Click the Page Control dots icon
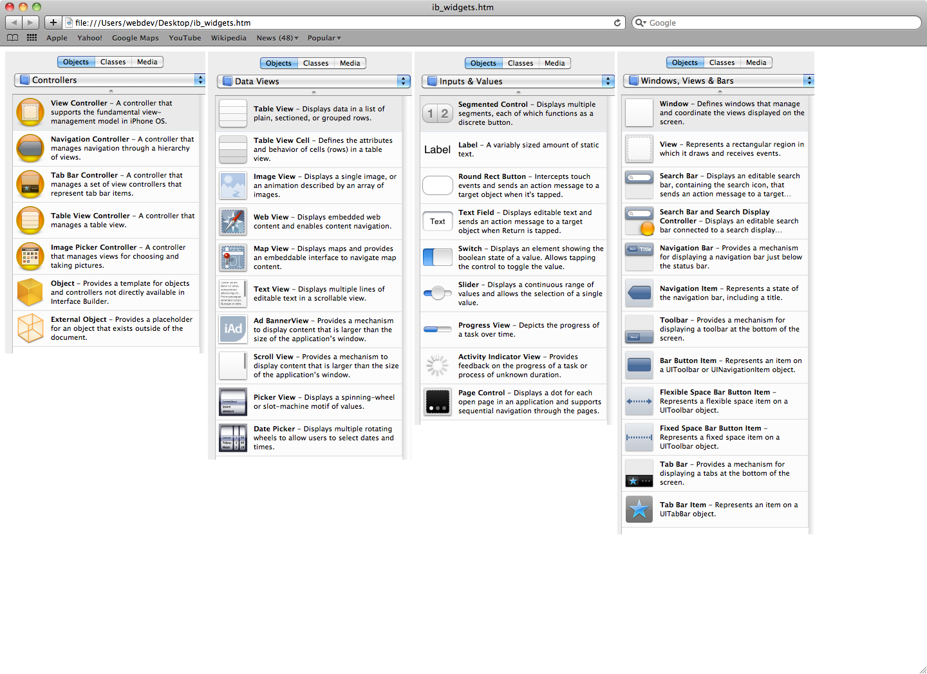Image resolution: width=927 pixels, height=674 pixels. pyautogui.click(x=438, y=402)
